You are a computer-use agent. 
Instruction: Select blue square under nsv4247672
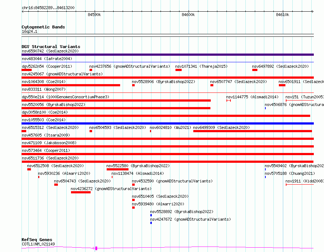151,223
